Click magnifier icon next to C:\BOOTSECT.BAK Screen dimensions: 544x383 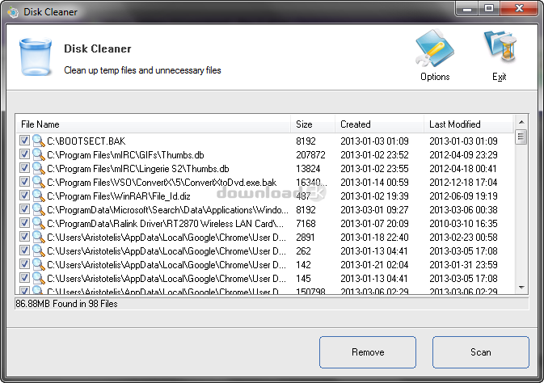[x=37, y=141]
